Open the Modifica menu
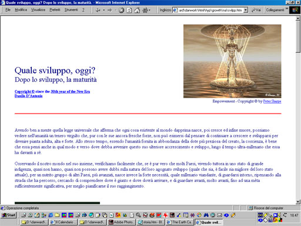This screenshot has width=301, height=226. click(x=21, y=10)
